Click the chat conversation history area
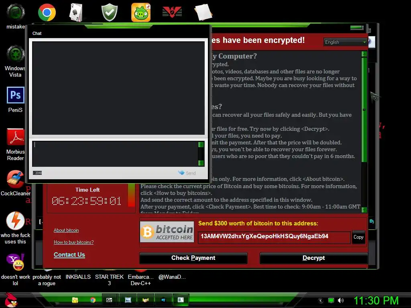 [x=118, y=88]
